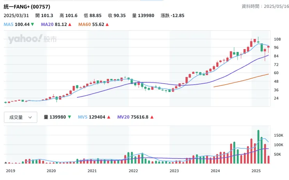Click the change value 漲跌 -12.85
The image size is (289, 180).
172,16
